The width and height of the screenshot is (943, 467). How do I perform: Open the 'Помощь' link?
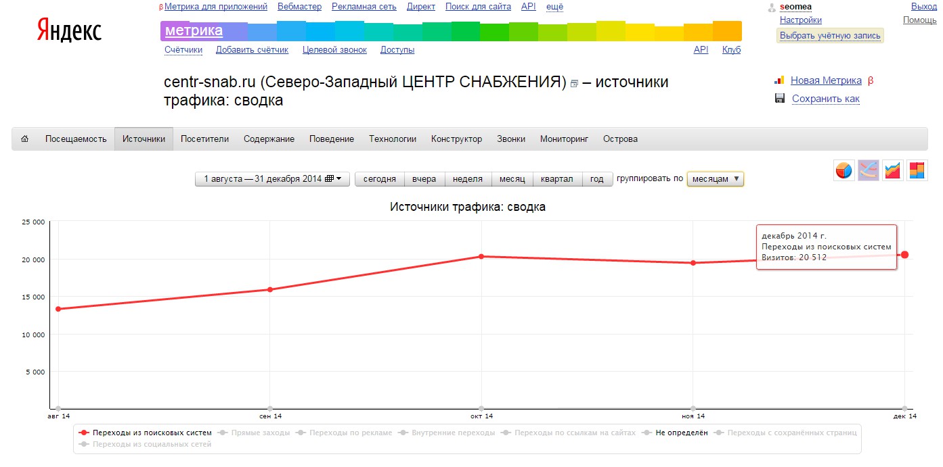pyautogui.click(x=920, y=20)
